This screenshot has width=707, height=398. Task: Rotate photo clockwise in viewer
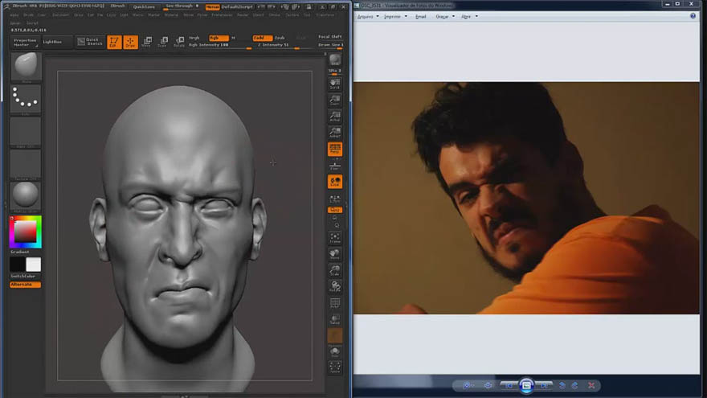click(x=575, y=385)
